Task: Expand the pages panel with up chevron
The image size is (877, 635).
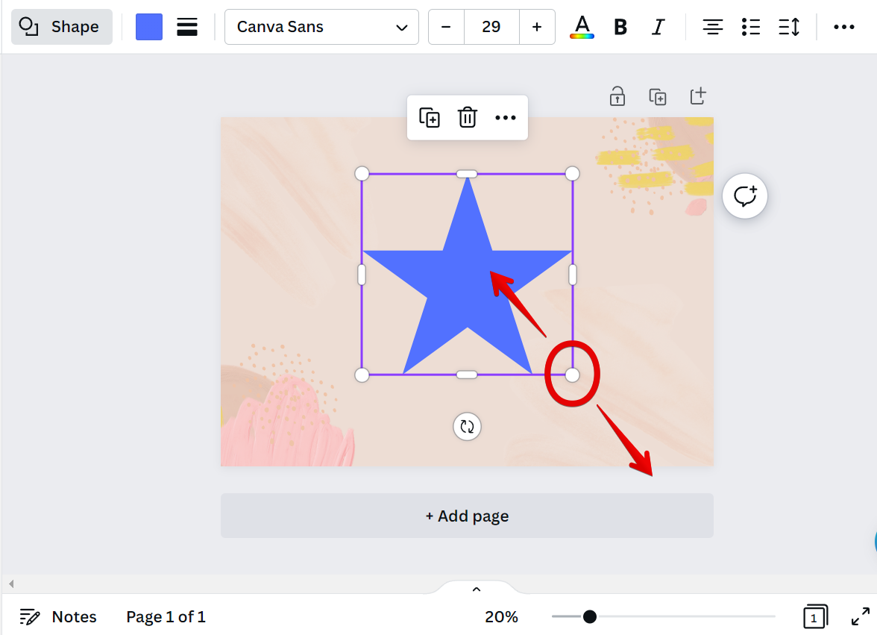Action: [x=477, y=589]
